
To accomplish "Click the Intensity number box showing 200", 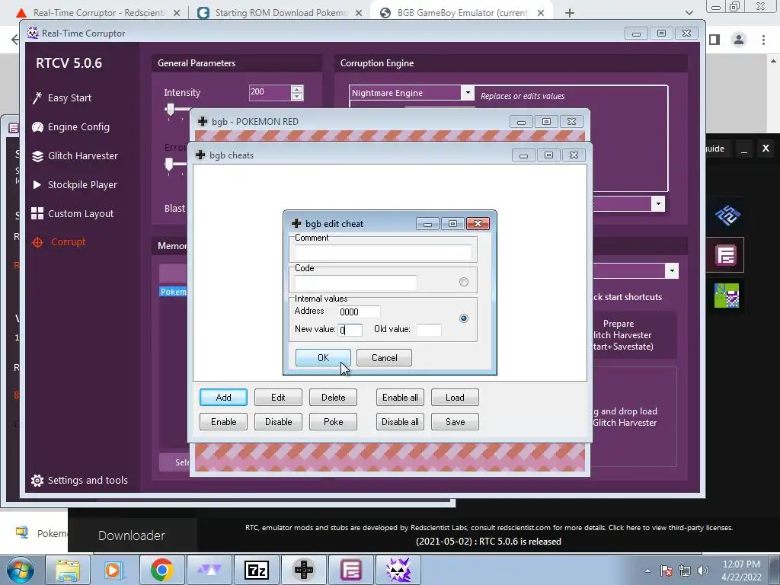I will point(270,92).
